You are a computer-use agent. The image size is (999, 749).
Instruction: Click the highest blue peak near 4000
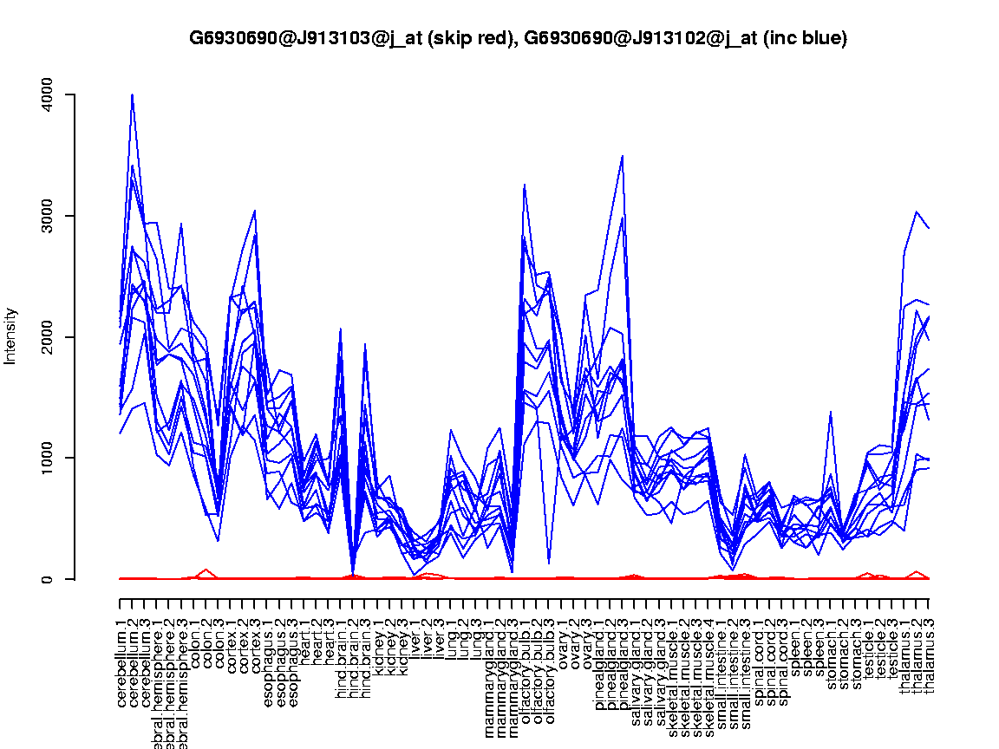[x=132, y=95]
